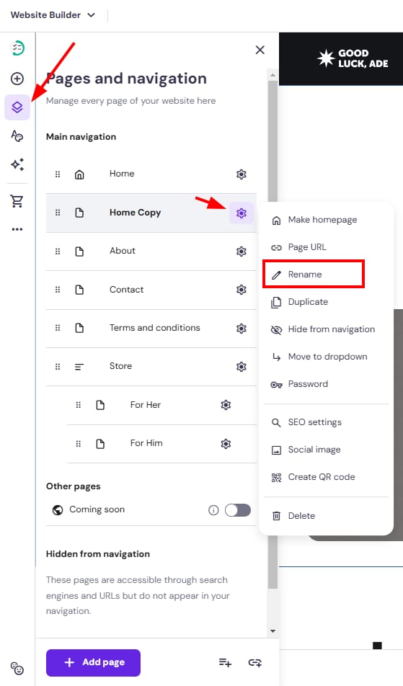403x686 pixels.
Task: Open the online store cart icon
Action: [x=17, y=201]
